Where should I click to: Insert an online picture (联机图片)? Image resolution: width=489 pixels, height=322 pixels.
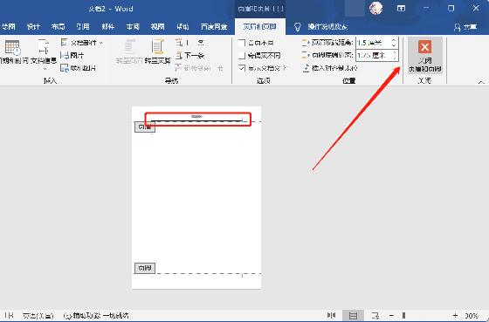(x=79, y=68)
